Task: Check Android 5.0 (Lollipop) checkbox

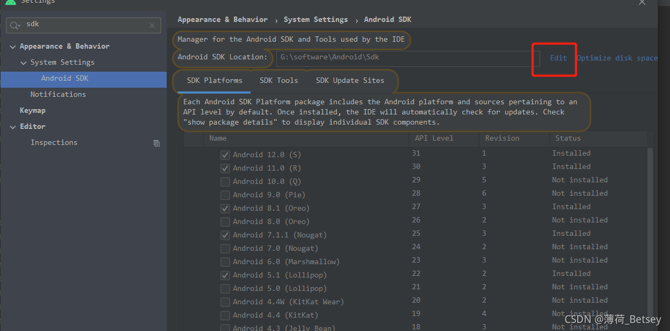Action: [225, 289]
